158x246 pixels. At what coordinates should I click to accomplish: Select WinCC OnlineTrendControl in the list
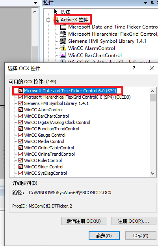click(49, 154)
